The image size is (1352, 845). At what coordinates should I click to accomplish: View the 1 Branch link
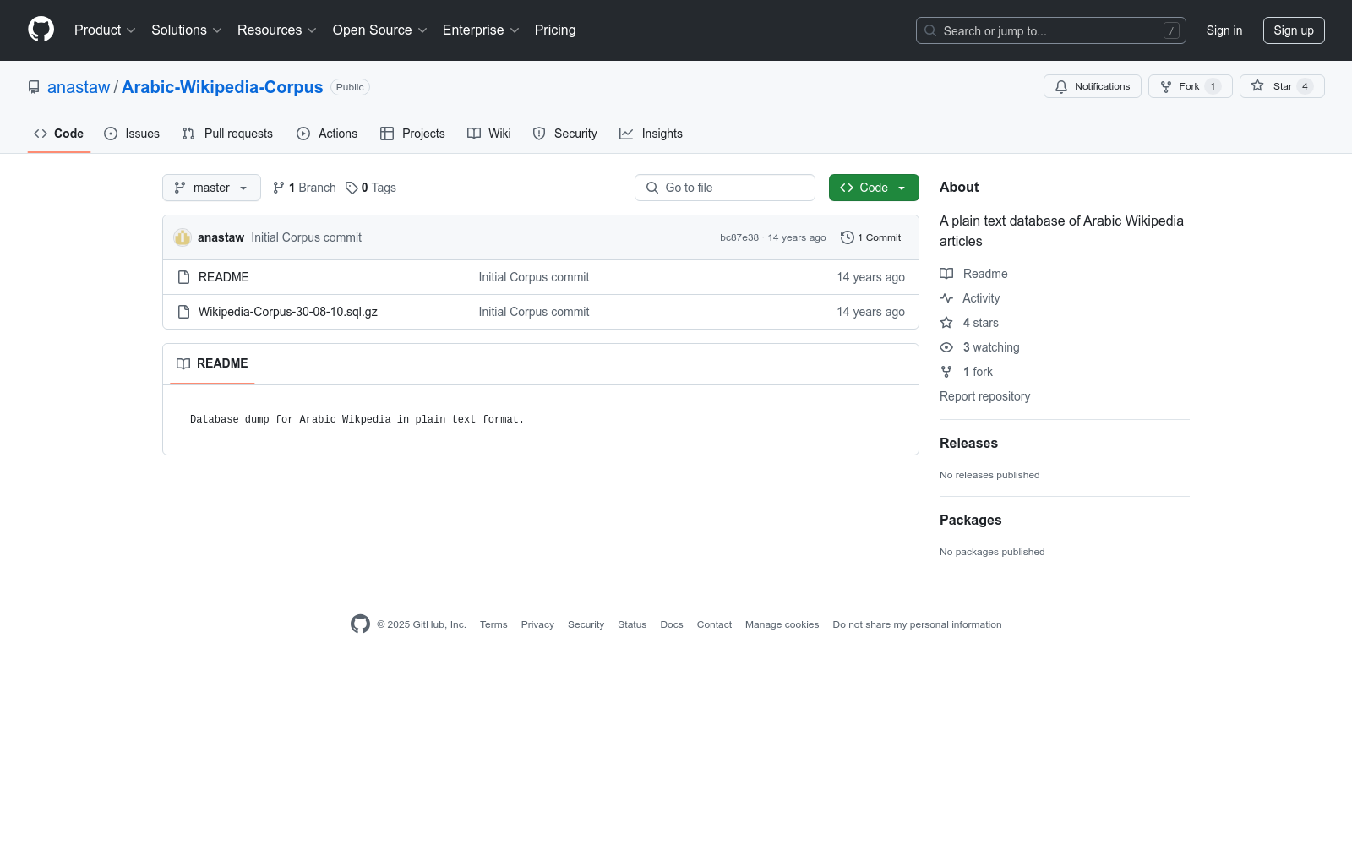coord(304,188)
